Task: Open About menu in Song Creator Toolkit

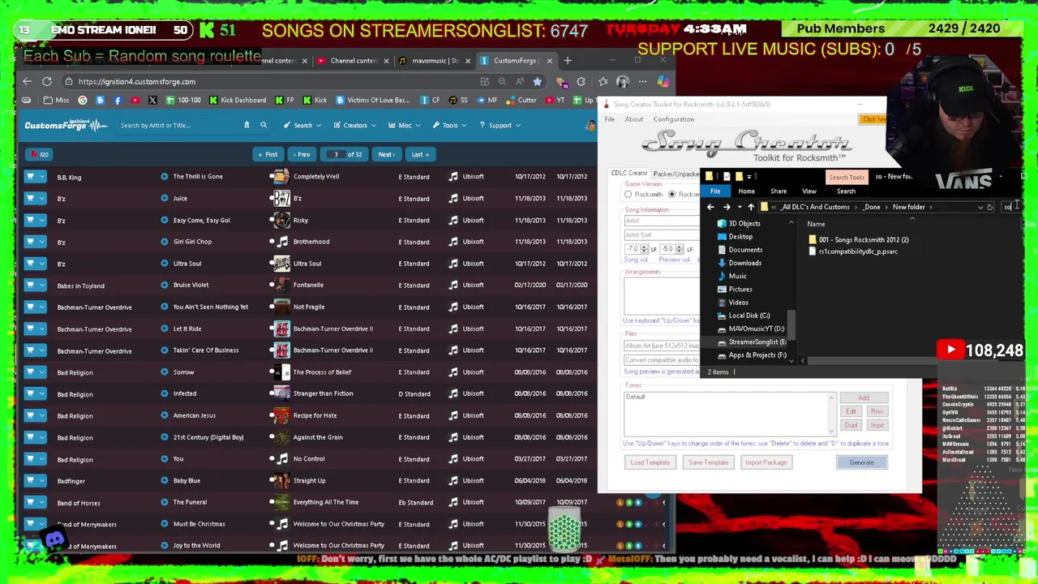Action: [633, 119]
